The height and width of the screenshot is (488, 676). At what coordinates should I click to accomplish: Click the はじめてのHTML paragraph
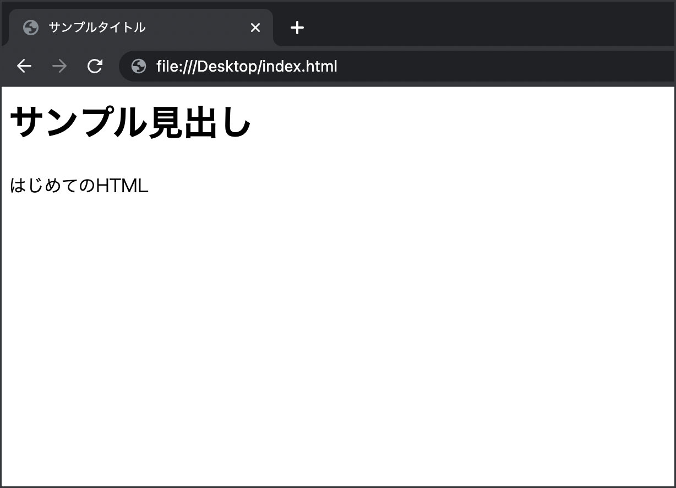79,186
